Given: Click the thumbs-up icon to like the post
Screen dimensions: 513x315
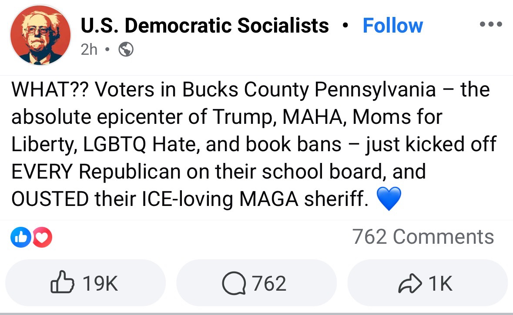Looking at the screenshot, I should pyautogui.click(x=61, y=283).
